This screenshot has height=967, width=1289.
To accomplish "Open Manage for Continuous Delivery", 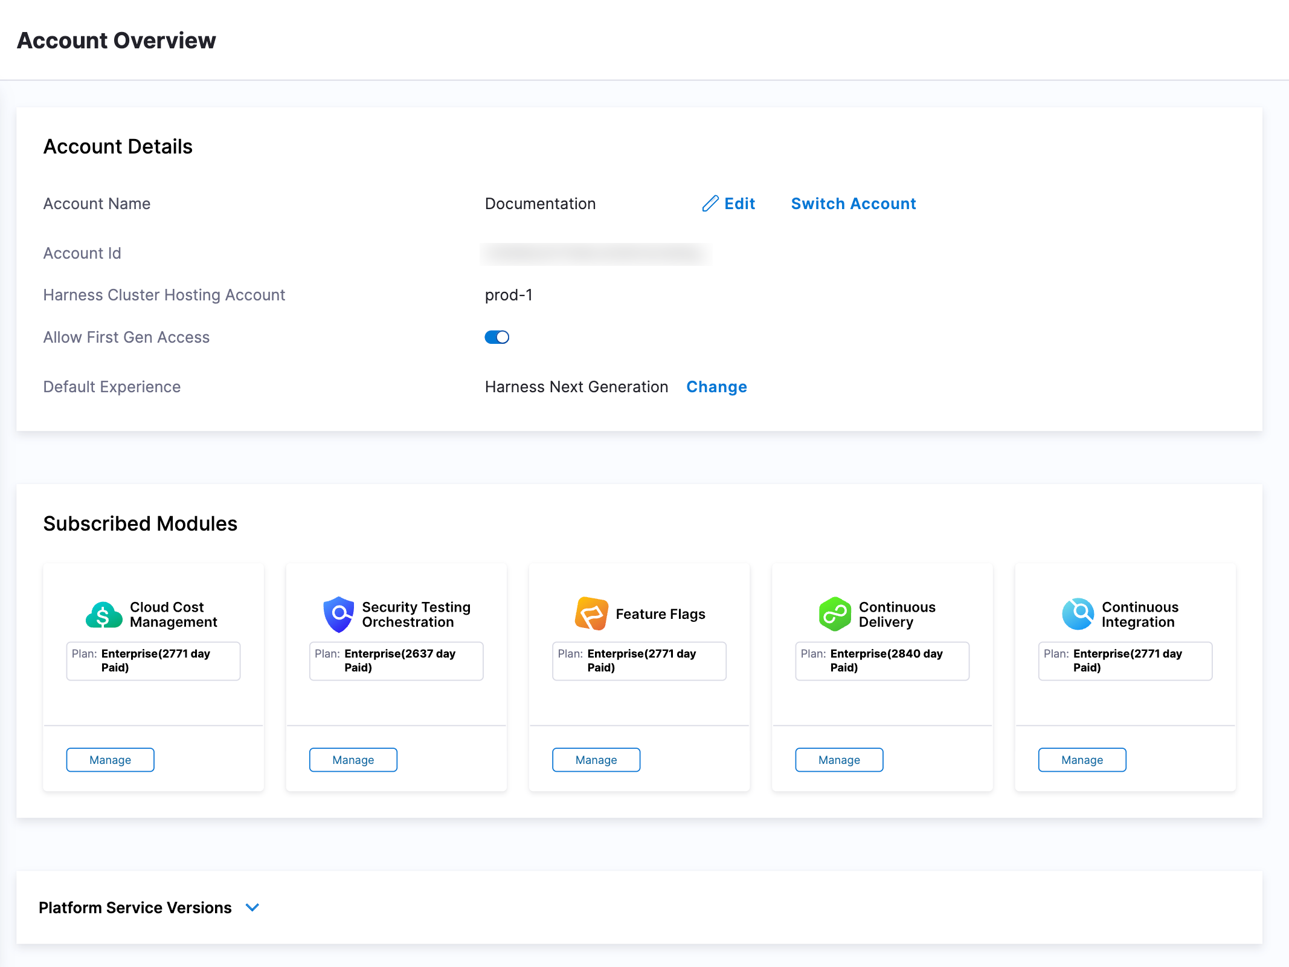I will pyautogui.click(x=839, y=760).
